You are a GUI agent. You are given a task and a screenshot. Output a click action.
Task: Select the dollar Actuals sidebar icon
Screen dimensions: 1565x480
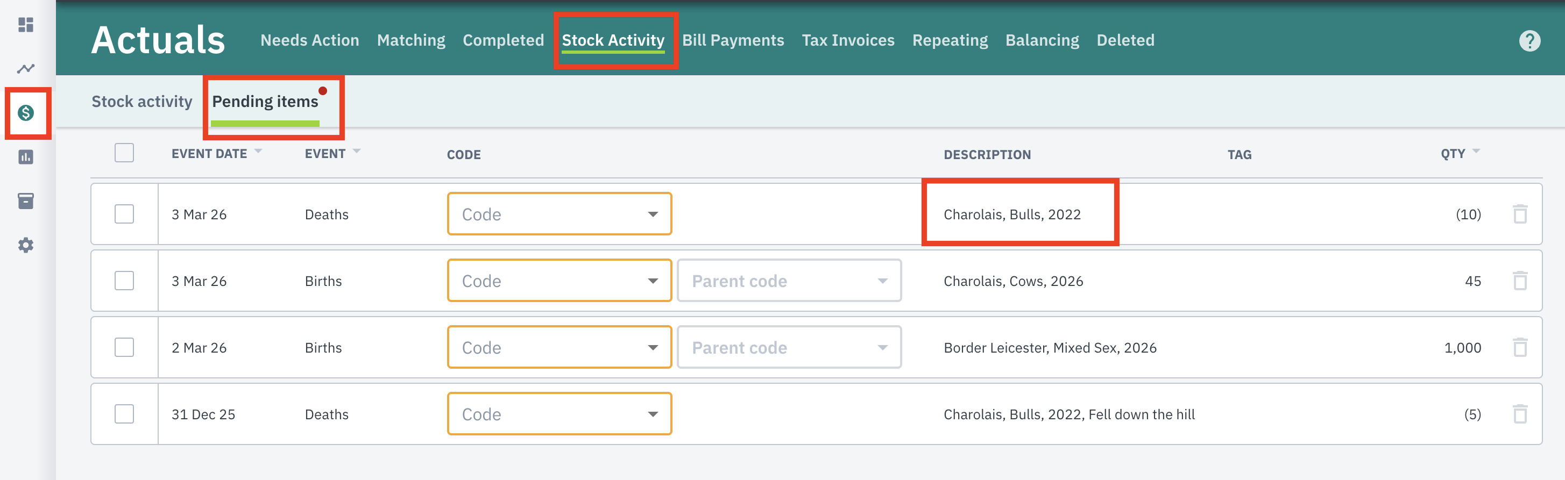(25, 113)
